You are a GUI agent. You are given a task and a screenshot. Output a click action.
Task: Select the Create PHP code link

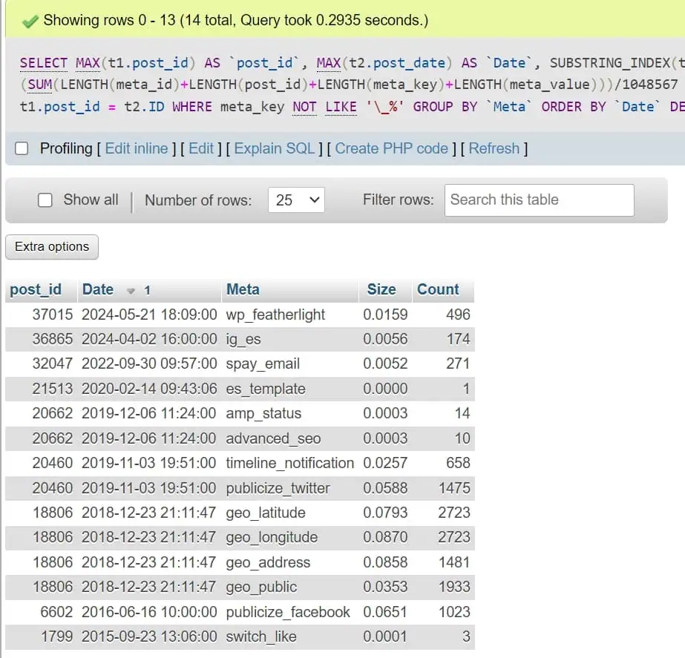391,148
